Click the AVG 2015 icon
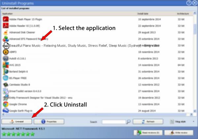198x139 pixels. 6,65
